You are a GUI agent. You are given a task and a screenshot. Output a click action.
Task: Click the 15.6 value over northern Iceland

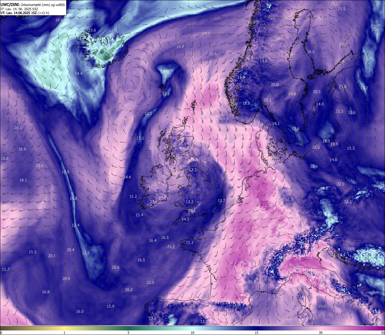pos(92,30)
